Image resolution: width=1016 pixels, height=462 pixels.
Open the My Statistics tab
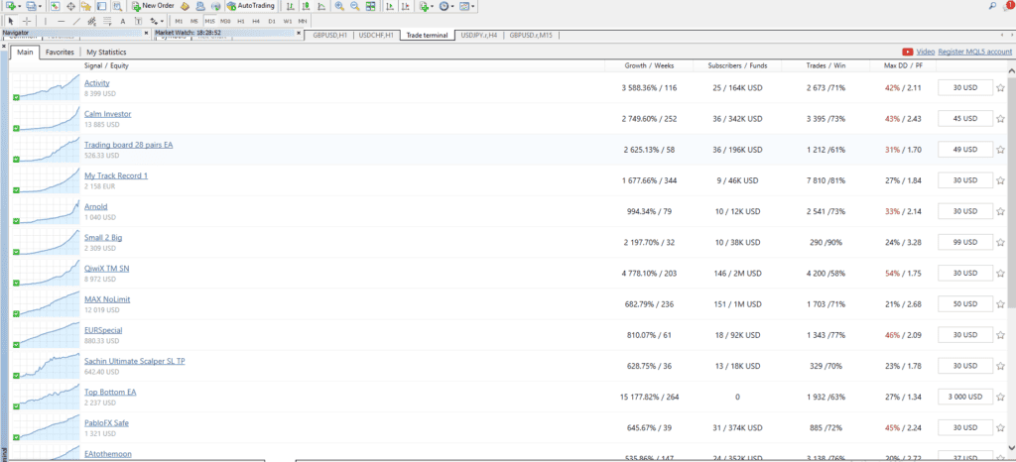[x=106, y=52]
